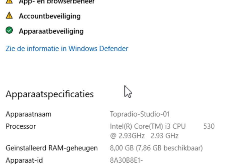Select the 8,00 GB RAM value
The height and width of the screenshot is (166, 247).
click(x=122, y=148)
